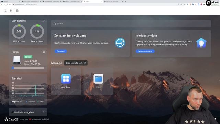The height and width of the screenshot is (124, 220).
Task: Click the CasaOS logo in footer
Action: (x=11, y=120)
